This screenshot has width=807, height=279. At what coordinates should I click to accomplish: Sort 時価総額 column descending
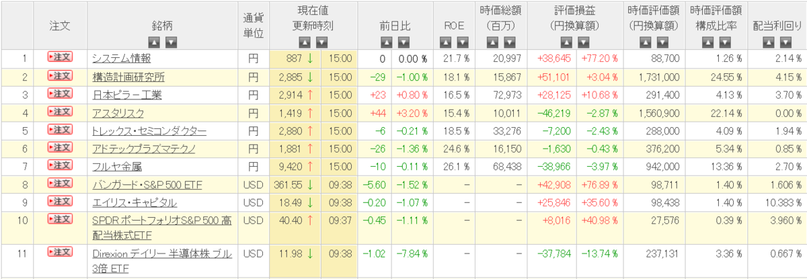coord(509,42)
